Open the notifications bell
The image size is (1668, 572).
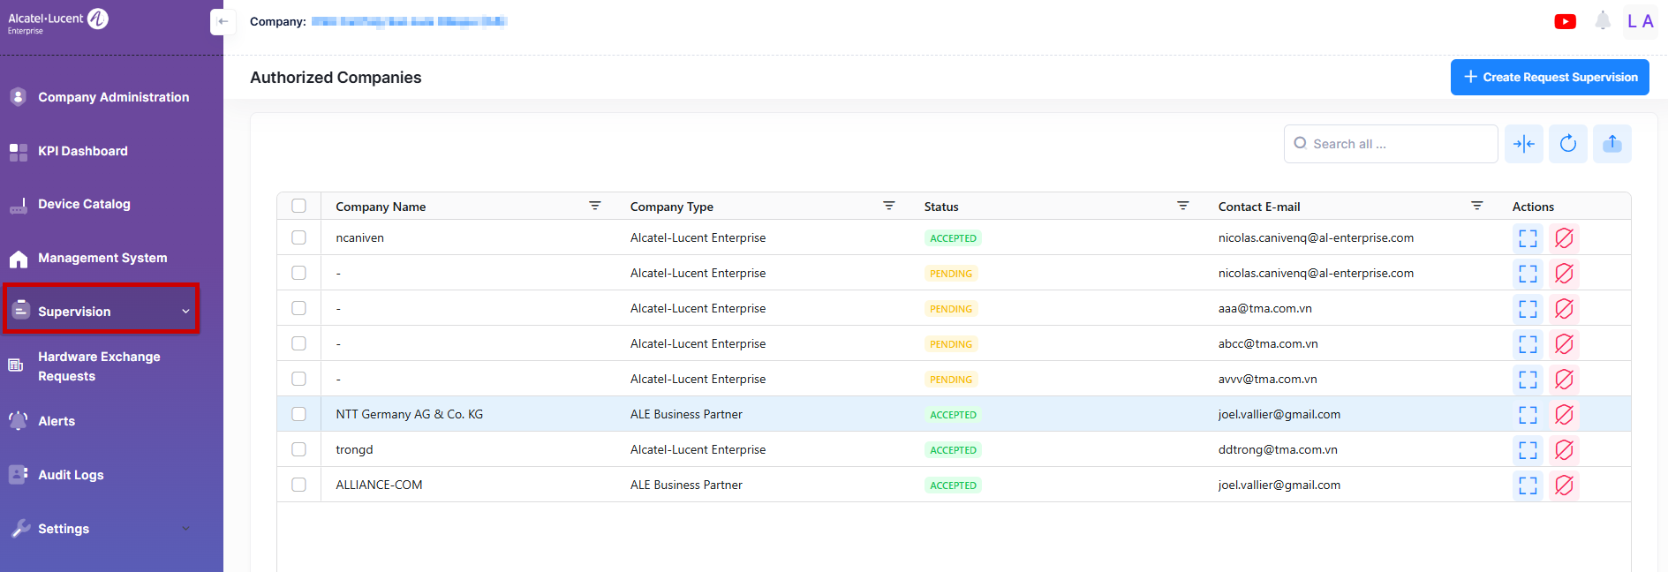point(1603,21)
